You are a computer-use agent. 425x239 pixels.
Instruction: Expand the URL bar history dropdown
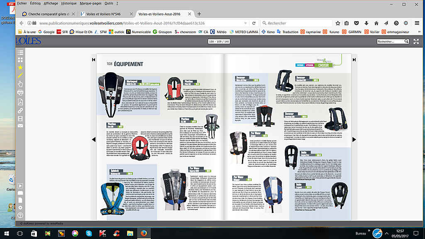point(245,23)
